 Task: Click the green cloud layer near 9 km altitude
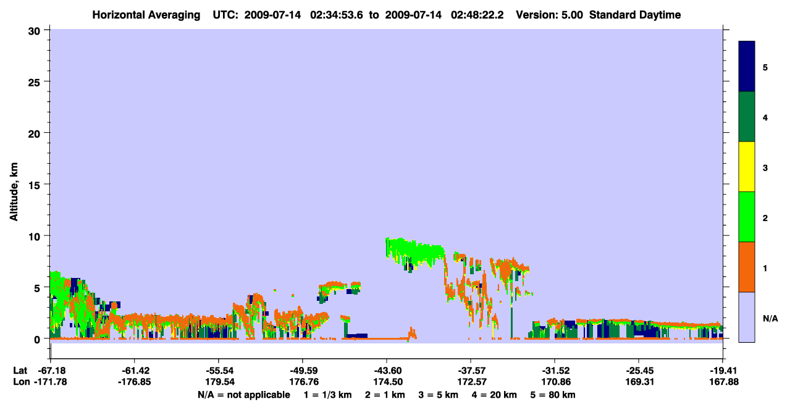415,250
